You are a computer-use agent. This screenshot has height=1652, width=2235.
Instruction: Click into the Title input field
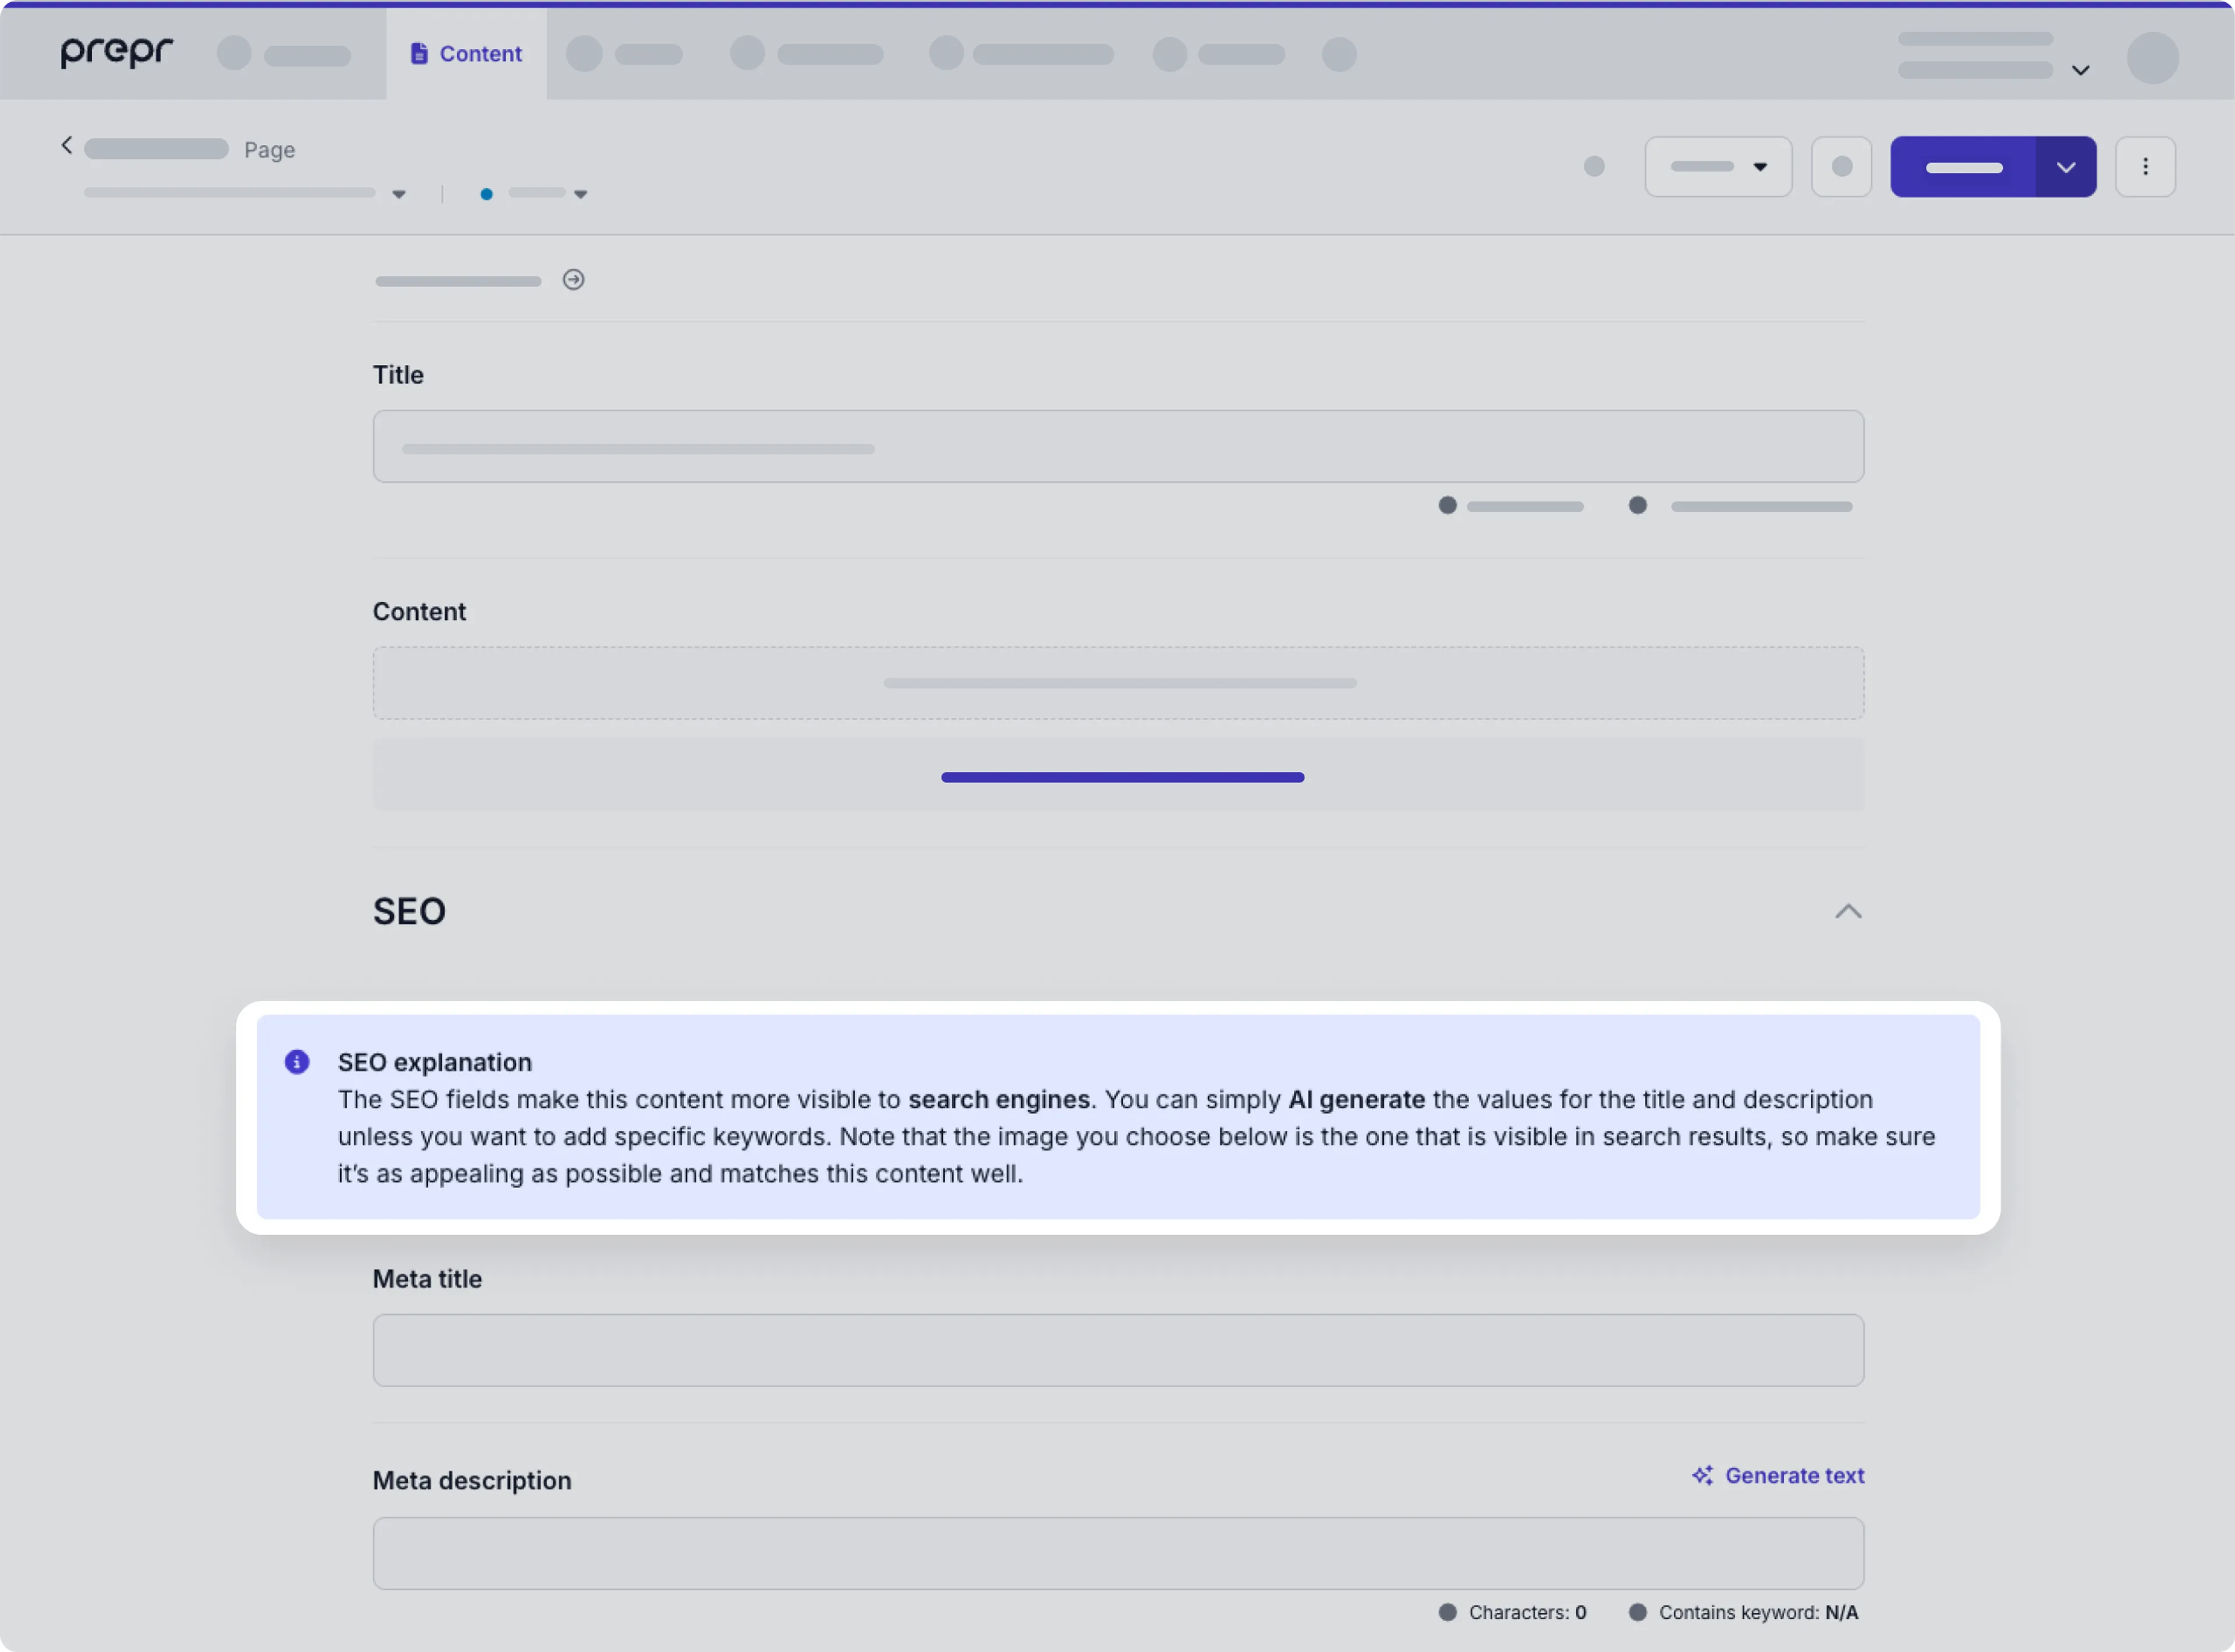point(1118,446)
